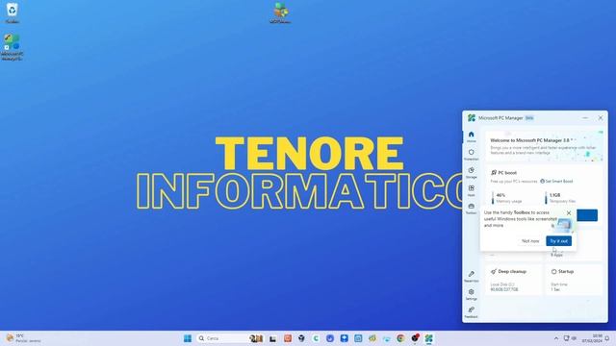Open the taskbar app with red badge
The image size is (616, 346).
click(x=415, y=338)
